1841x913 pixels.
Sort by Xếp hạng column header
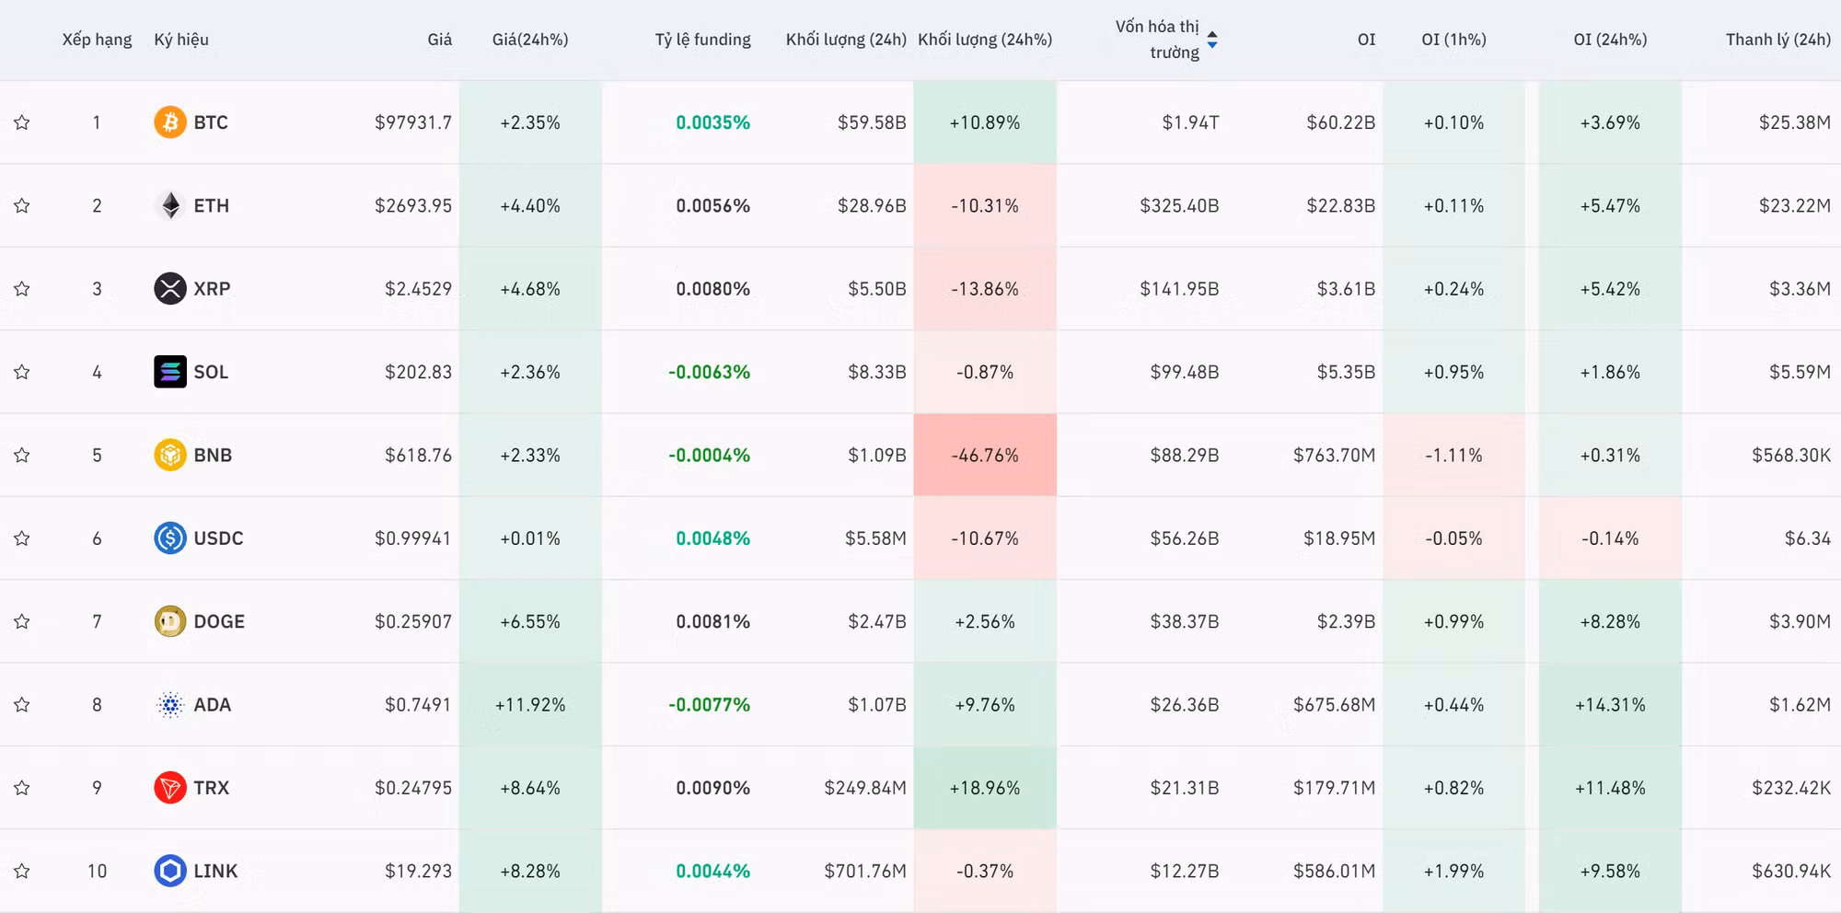(x=97, y=40)
